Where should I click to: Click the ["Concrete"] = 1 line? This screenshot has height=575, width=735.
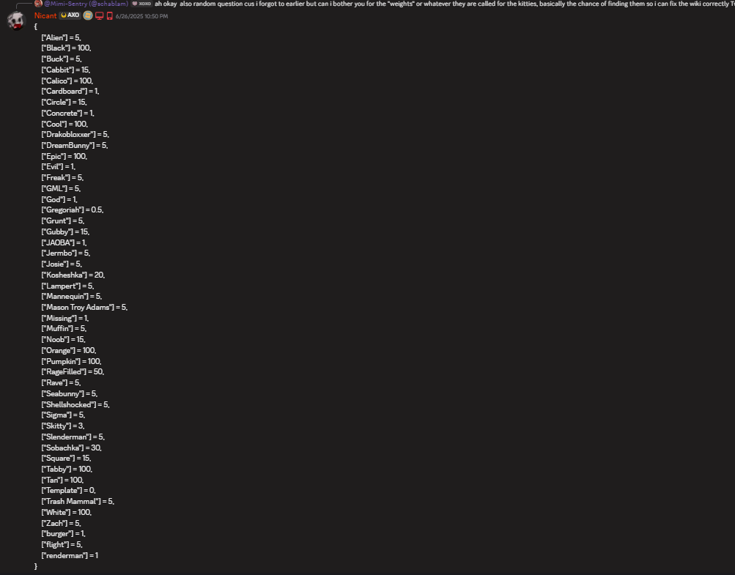coord(68,113)
